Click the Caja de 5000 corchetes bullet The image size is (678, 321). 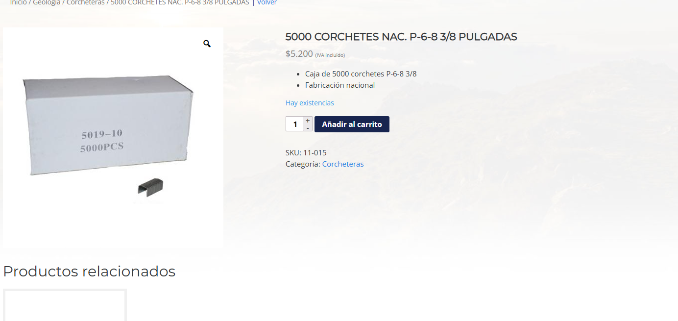point(361,74)
